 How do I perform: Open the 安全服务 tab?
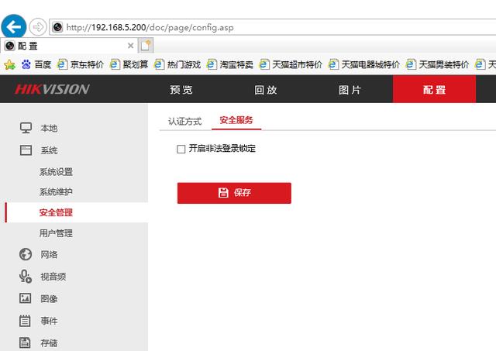pos(236,120)
